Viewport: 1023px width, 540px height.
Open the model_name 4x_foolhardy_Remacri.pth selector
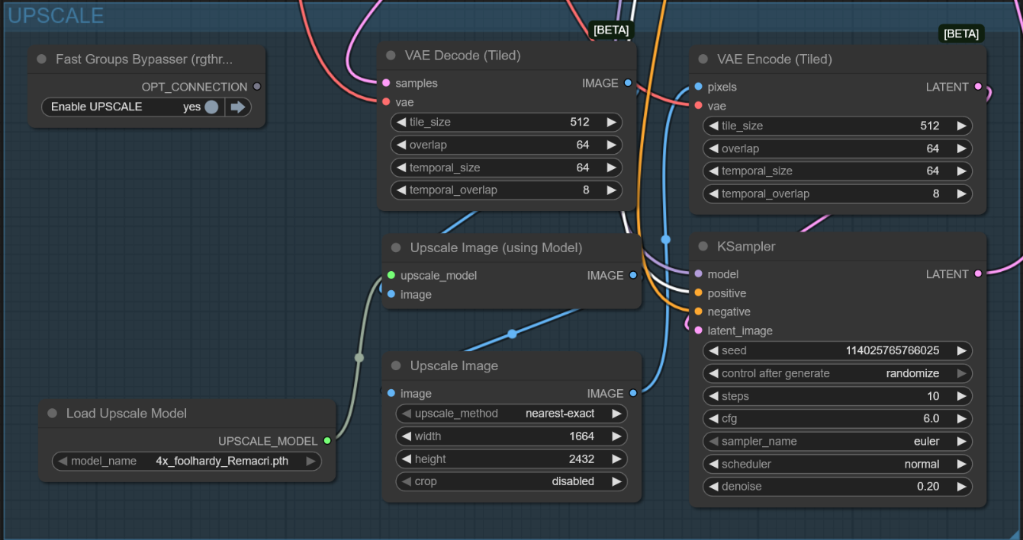[187, 461]
